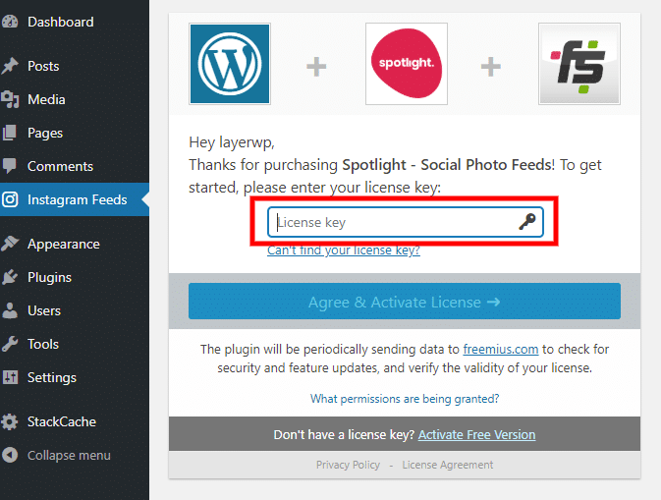661x500 pixels.
Task: Click the key icon in license field
Action: click(527, 222)
